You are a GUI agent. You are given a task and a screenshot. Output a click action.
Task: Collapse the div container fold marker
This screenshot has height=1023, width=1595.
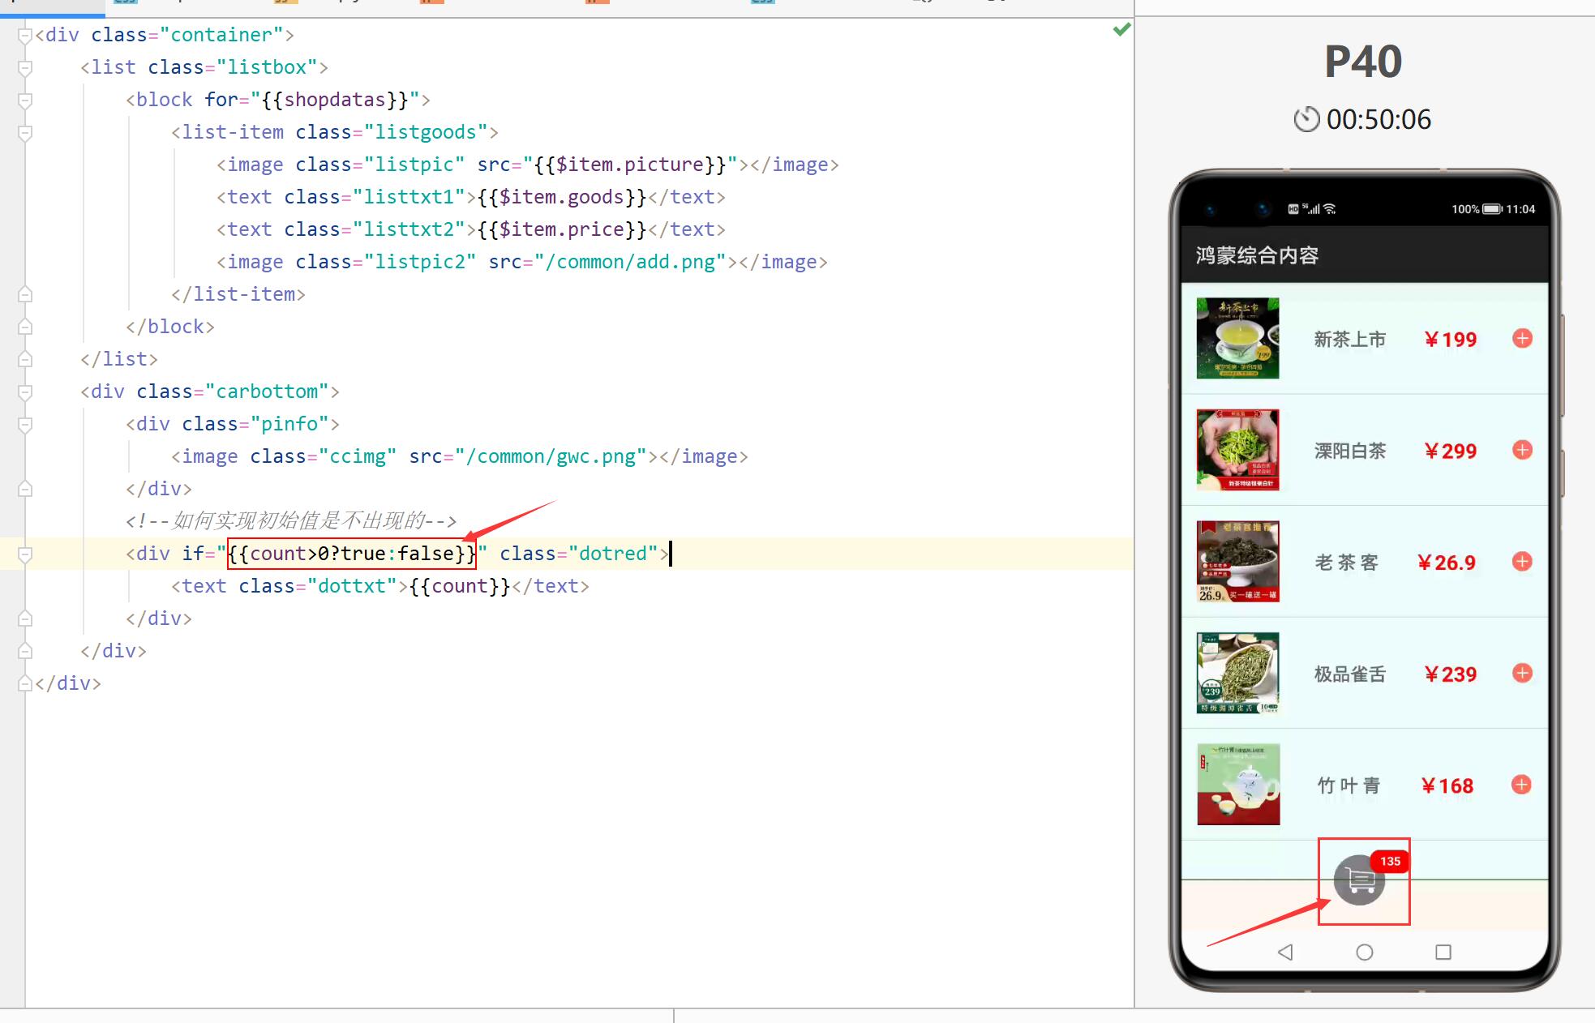[25, 36]
